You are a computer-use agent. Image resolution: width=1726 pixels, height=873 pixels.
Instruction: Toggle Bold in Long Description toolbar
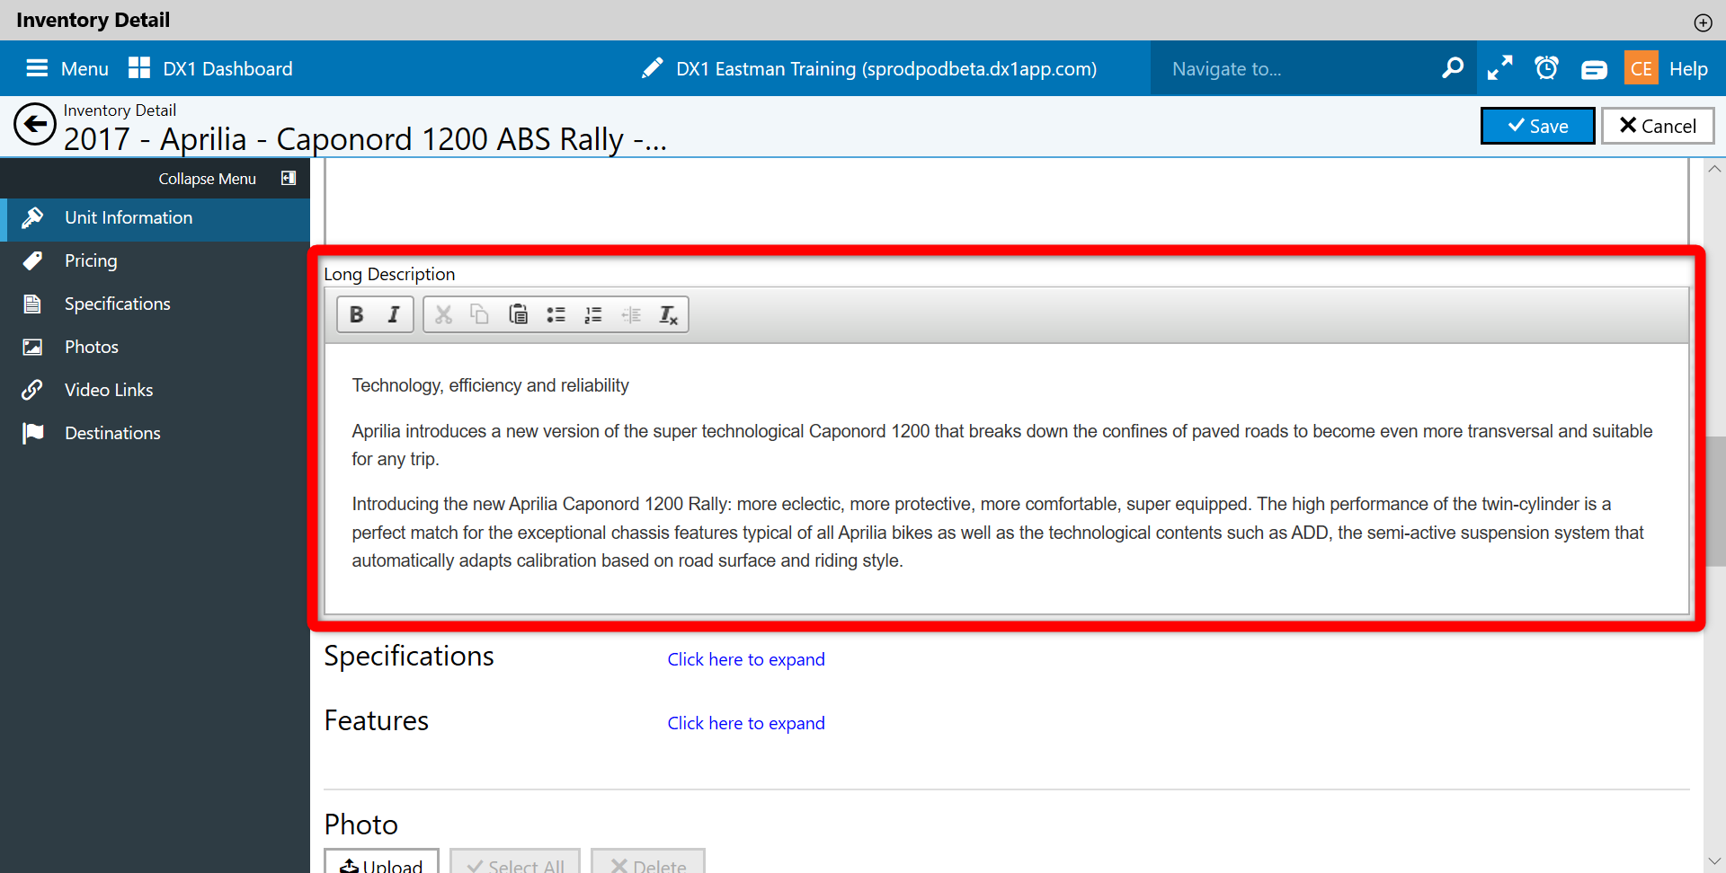click(357, 314)
